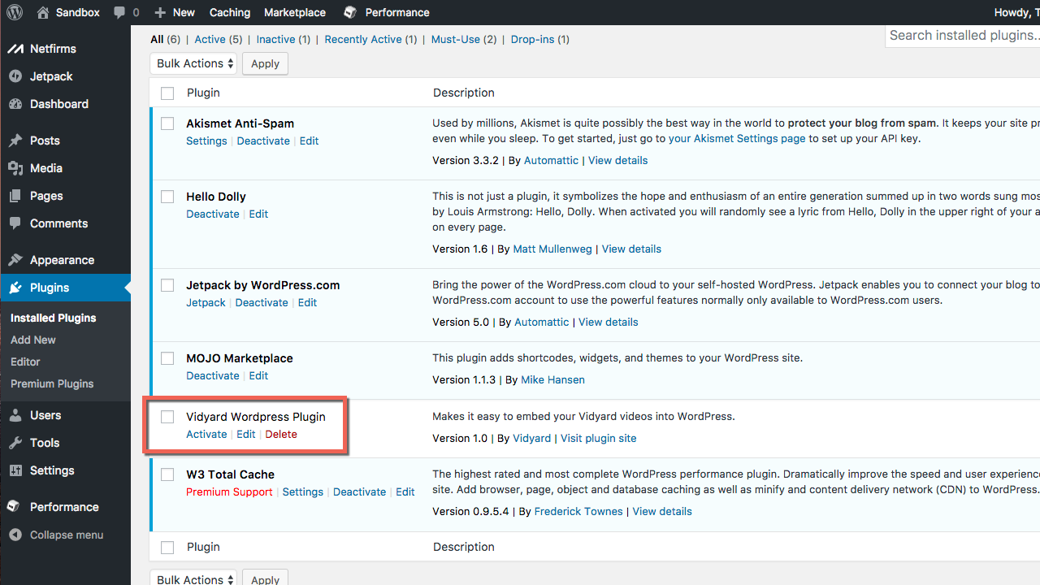
Task: Click the Performance speedometer sidebar icon
Action: [16, 506]
